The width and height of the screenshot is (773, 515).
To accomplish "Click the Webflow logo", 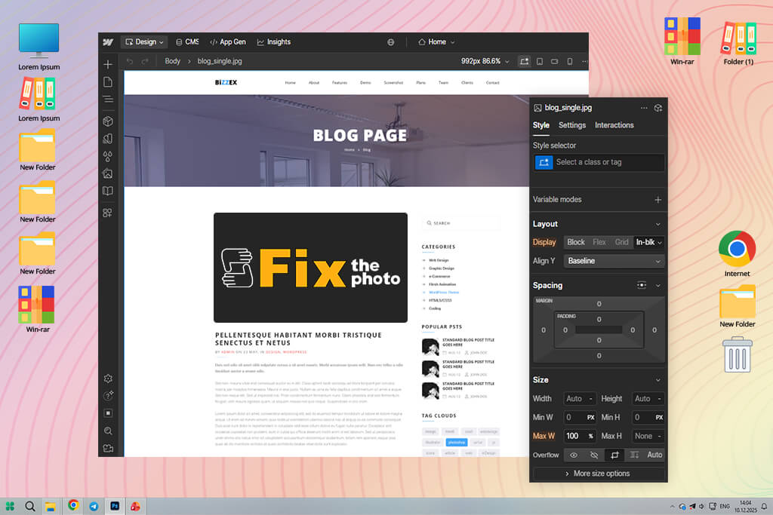I will pos(108,42).
